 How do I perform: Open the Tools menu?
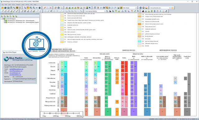(x=13, y=5)
